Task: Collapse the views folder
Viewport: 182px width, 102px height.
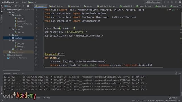Action: [10, 41]
